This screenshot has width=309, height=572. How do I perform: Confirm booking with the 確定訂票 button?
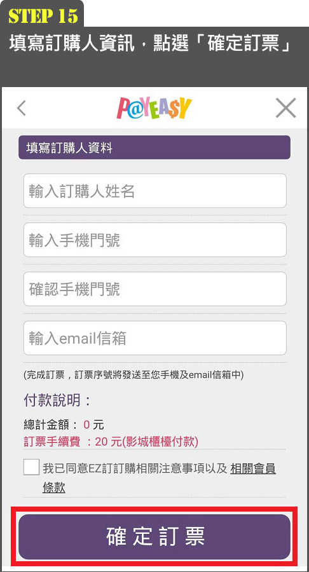154,536
